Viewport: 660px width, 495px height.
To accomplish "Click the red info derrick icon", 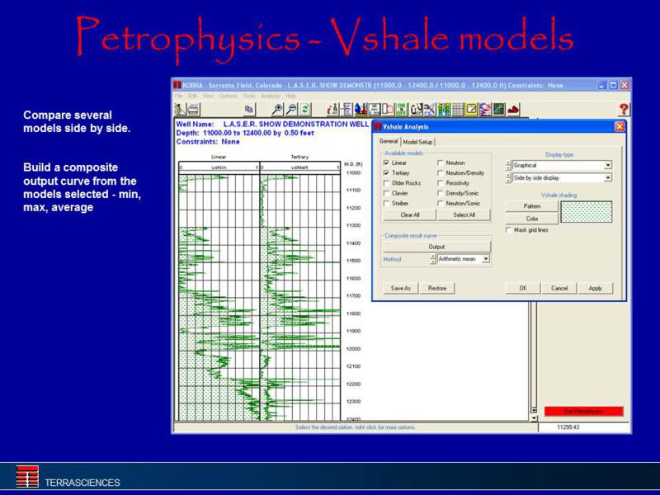I will click(332, 110).
